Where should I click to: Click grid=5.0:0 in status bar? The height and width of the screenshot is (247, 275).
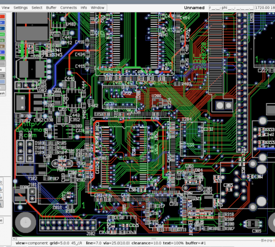[x=59, y=243]
